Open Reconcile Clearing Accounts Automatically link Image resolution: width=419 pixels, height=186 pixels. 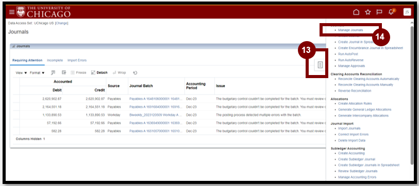point(368,79)
